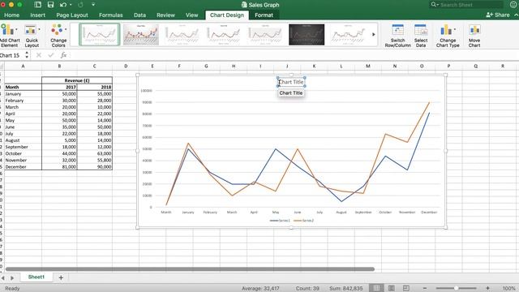Click the Name Box showing Chart 15

coord(11,56)
